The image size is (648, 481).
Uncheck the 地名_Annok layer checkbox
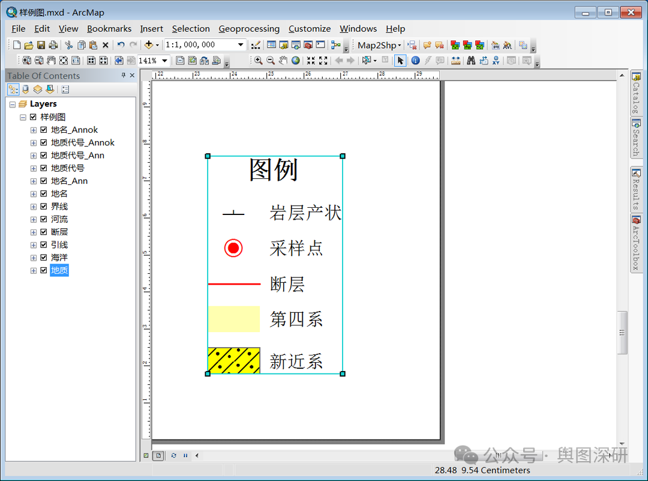pyautogui.click(x=43, y=130)
